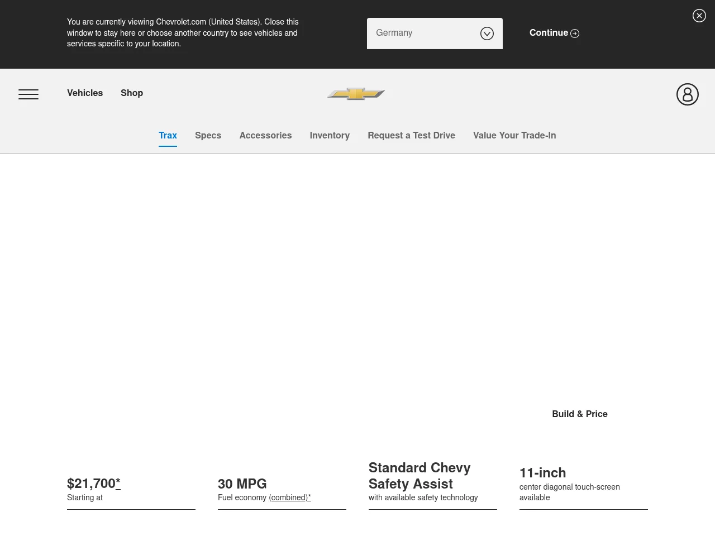This screenshot has height=536, width=715.
Task: Select the Trax tab
Action: point(168,136)
